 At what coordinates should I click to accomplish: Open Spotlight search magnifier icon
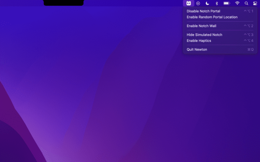(x=246, y=3)
